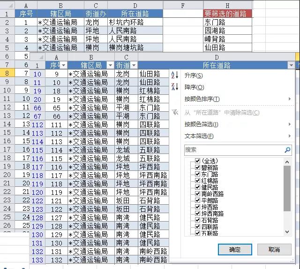Image resolution: width=300 pixels, height=269 pixels.
Task: Uncheck the 南岭西路 filter checkbox
Action: point(198,194)
